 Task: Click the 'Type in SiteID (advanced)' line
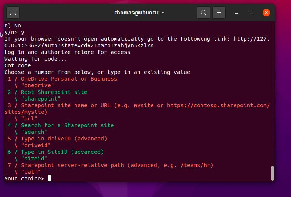(62, 152)
